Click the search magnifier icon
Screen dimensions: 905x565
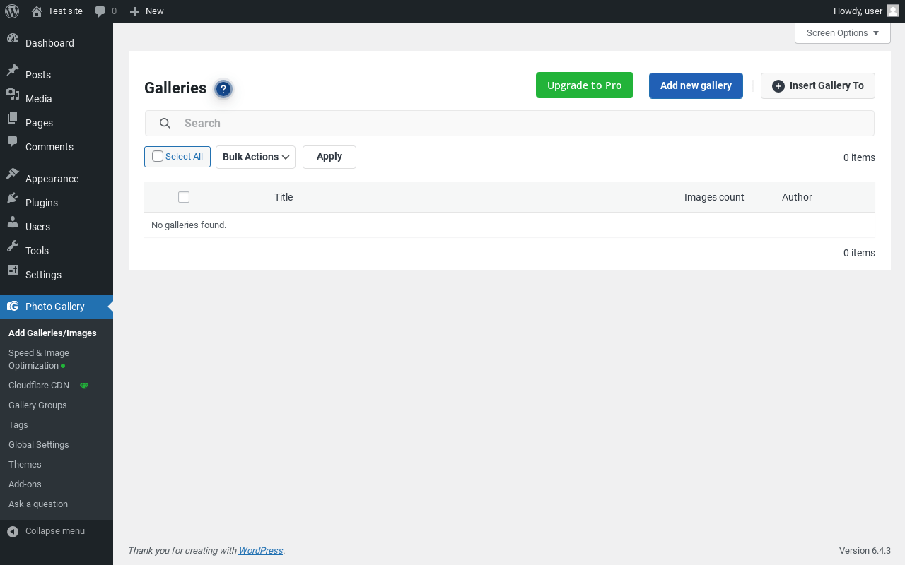pos(165,124)
